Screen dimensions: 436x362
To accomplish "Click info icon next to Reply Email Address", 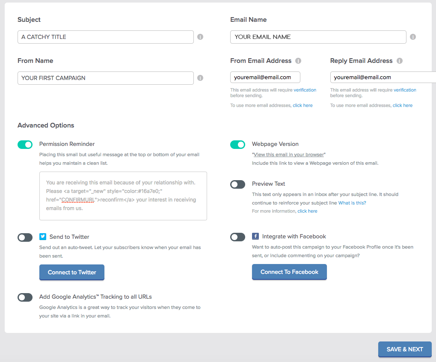I will tap(400, 61).
